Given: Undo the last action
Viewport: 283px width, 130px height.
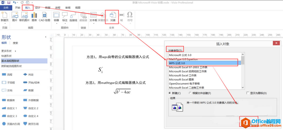Looking at the screenshot, I should tap(14, 3).
